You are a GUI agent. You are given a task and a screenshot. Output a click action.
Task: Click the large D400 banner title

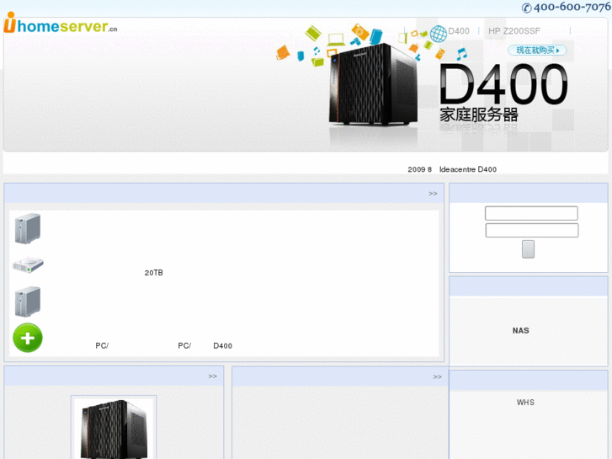coord(503,84)
